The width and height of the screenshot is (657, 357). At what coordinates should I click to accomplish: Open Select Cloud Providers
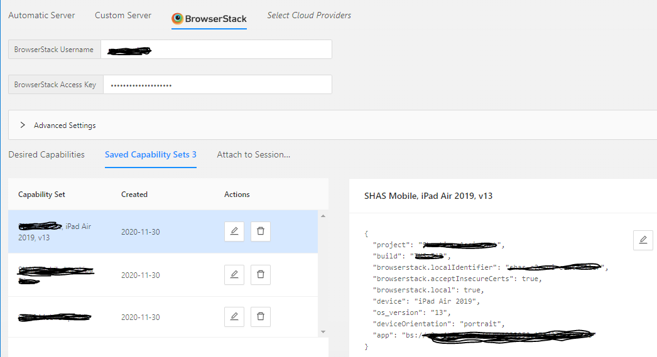pos(309,16)
